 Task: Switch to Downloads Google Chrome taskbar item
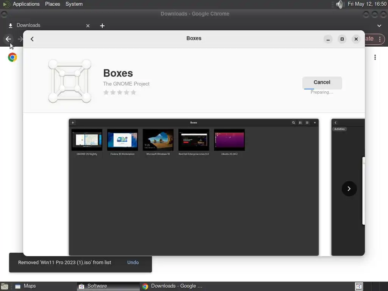pos(172,286)
